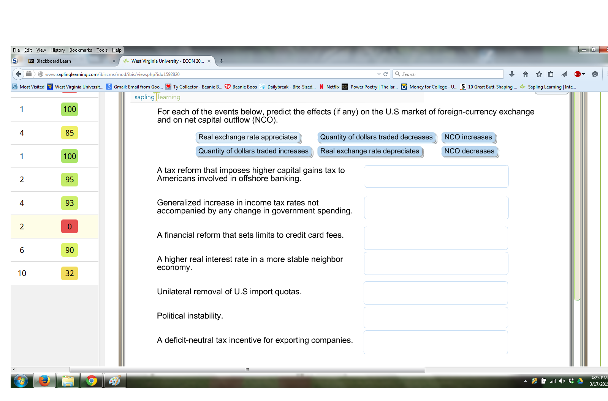This screenshot has height=401, width=608.
Task: Select the sidebar row with score 0
Action: coord(55,227)
